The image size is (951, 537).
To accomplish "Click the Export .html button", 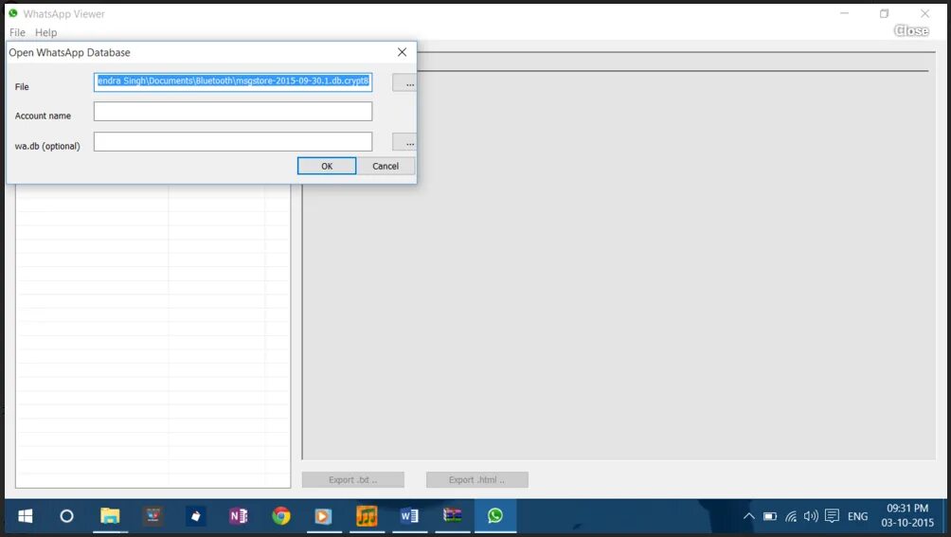I will (x=477, y=480).
